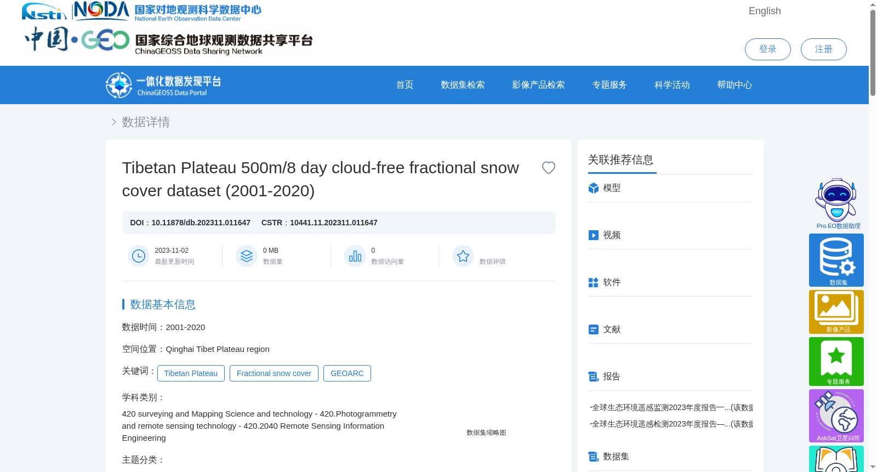Open 专题服务 navigation menu item
This screenshot has width=877, height=472.
610,85
